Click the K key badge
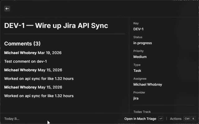199x124 pixels. [193, 119]
